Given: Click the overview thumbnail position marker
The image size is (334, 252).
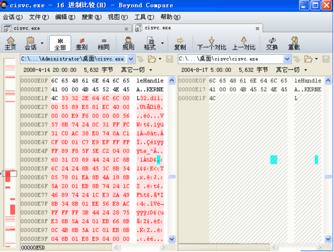Looking at the screenshot, I should [9, 174].
